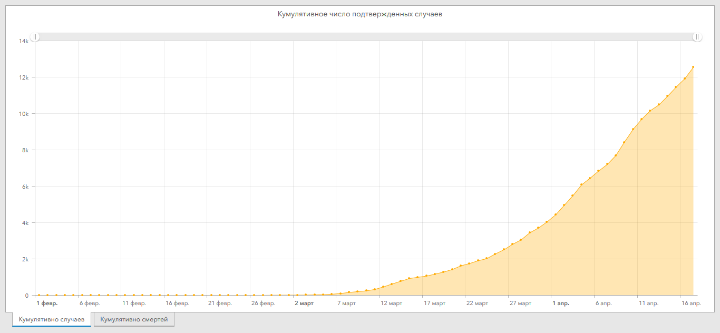Click the 16 февр. x-axis label

click(x=177, y=303)
